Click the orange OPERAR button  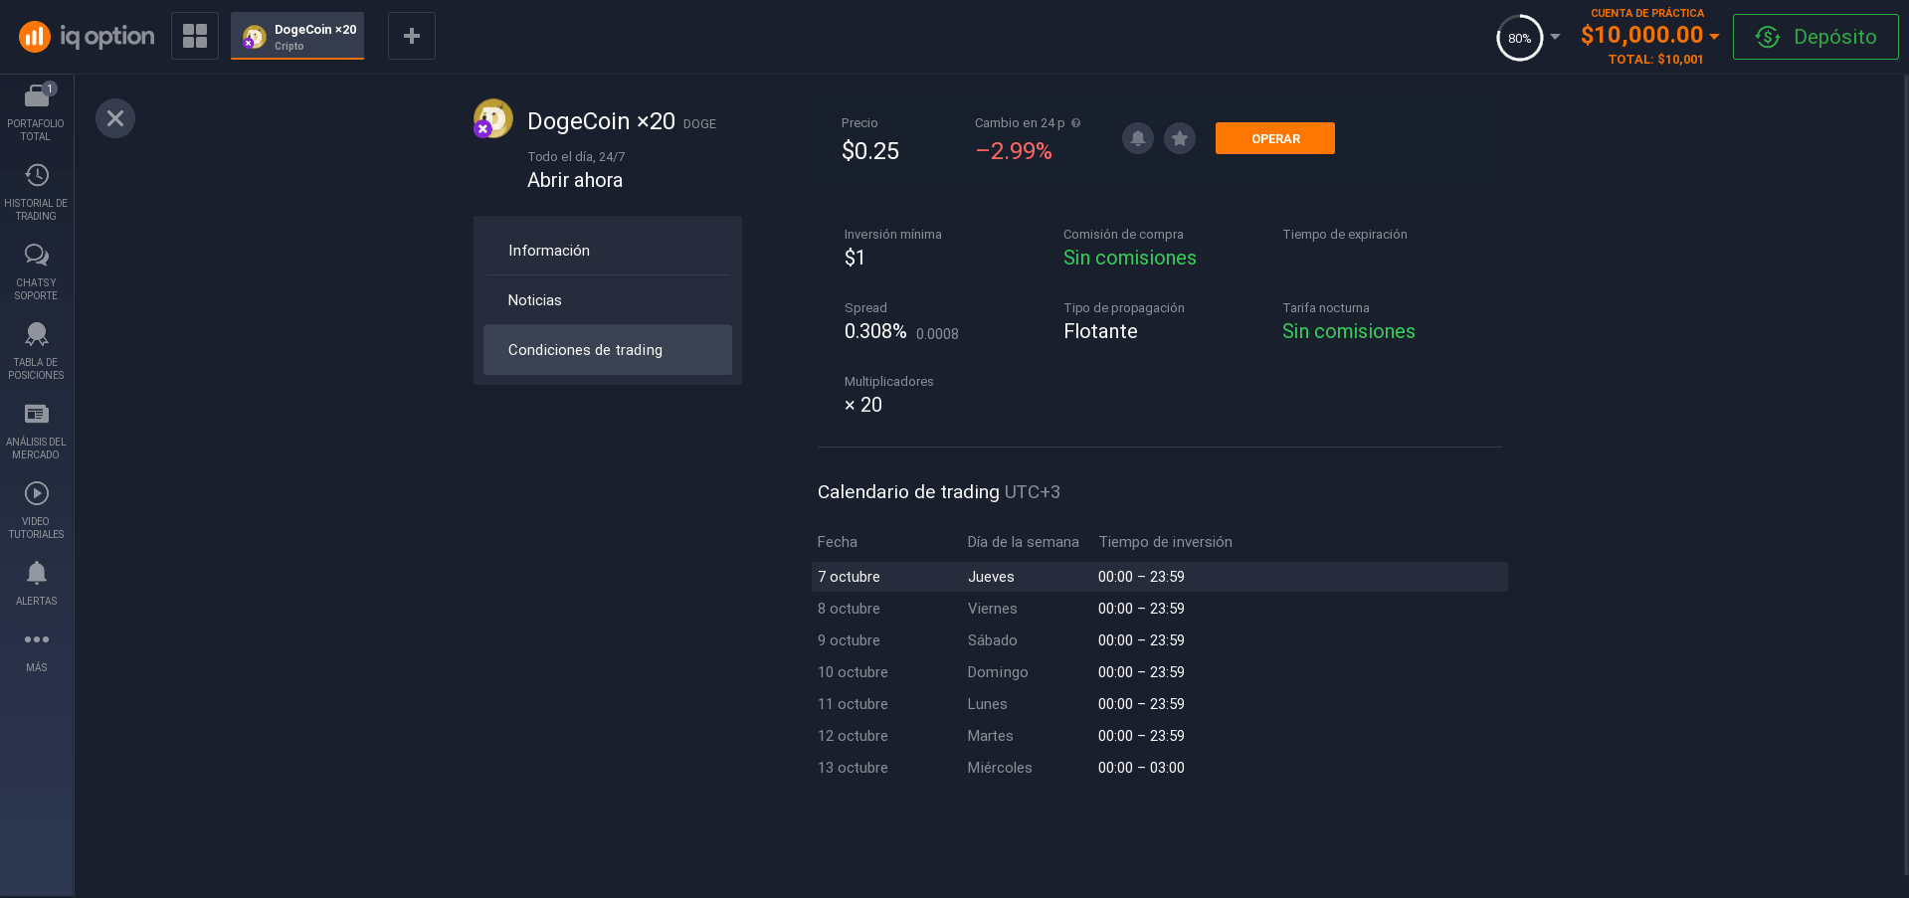pos(1275,138)
